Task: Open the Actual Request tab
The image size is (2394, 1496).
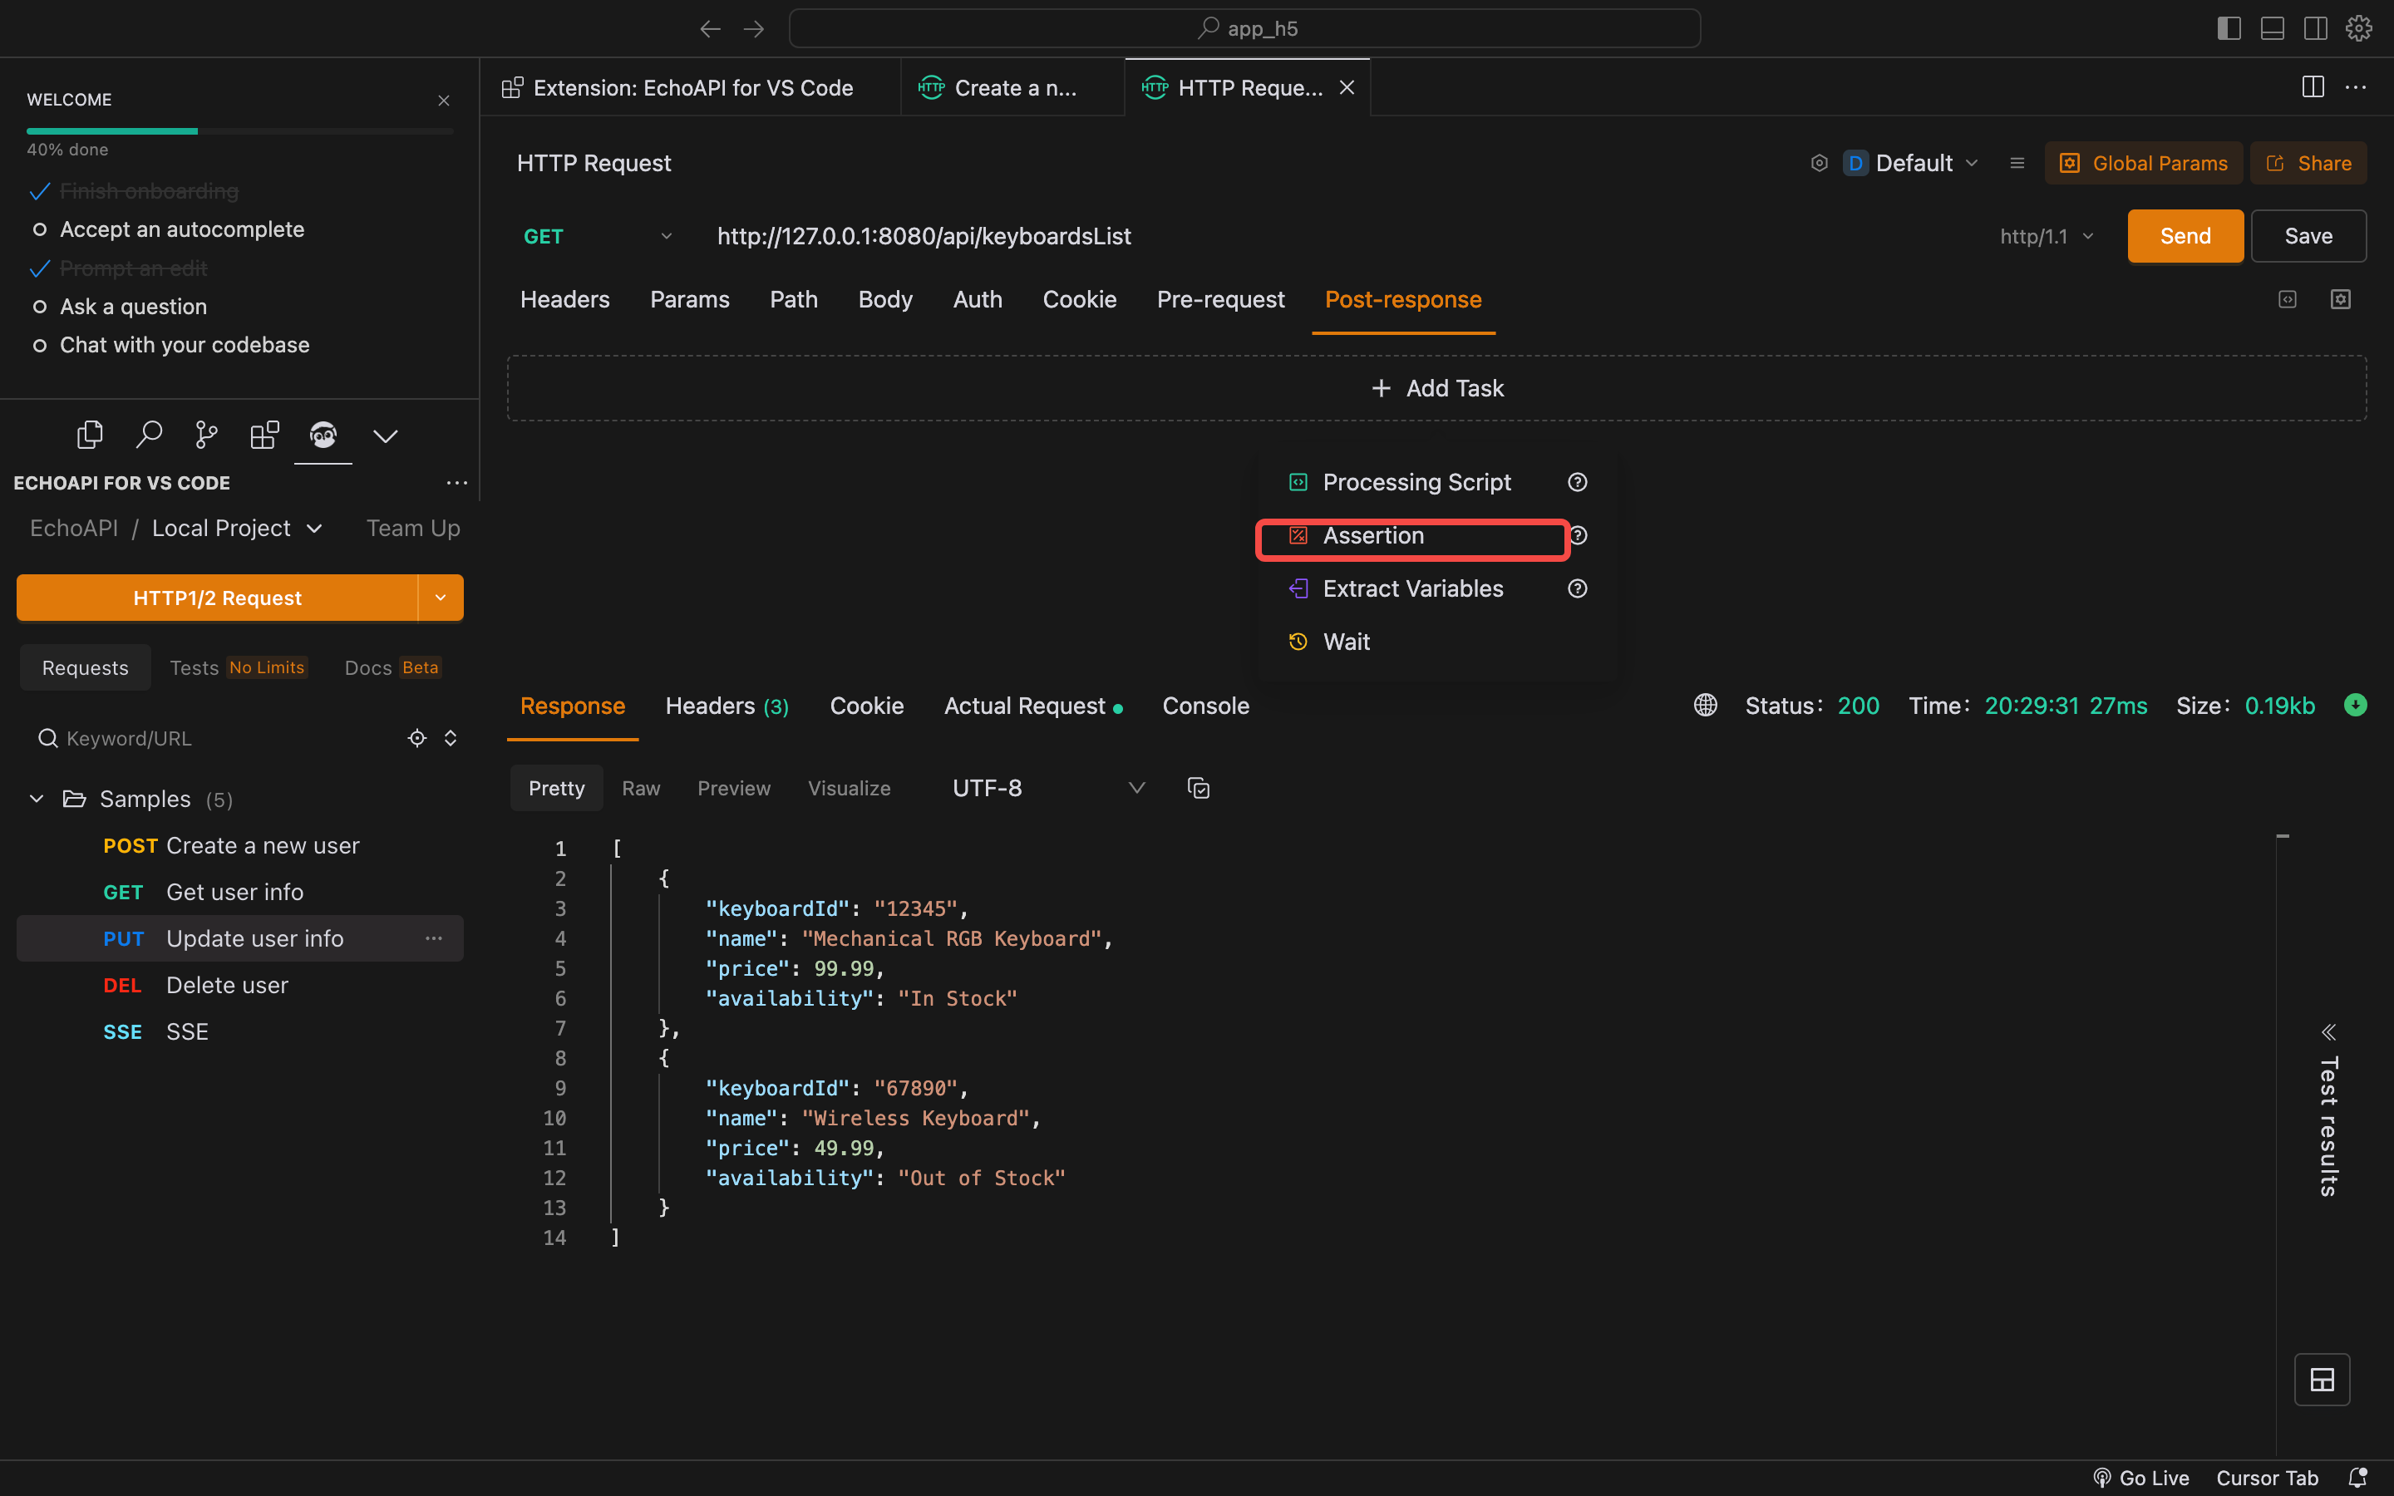Action: pyautogui.click(x=1032, y=706)
